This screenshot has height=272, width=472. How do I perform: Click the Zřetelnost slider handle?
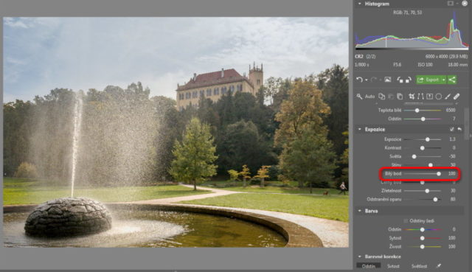coord(427,191)
